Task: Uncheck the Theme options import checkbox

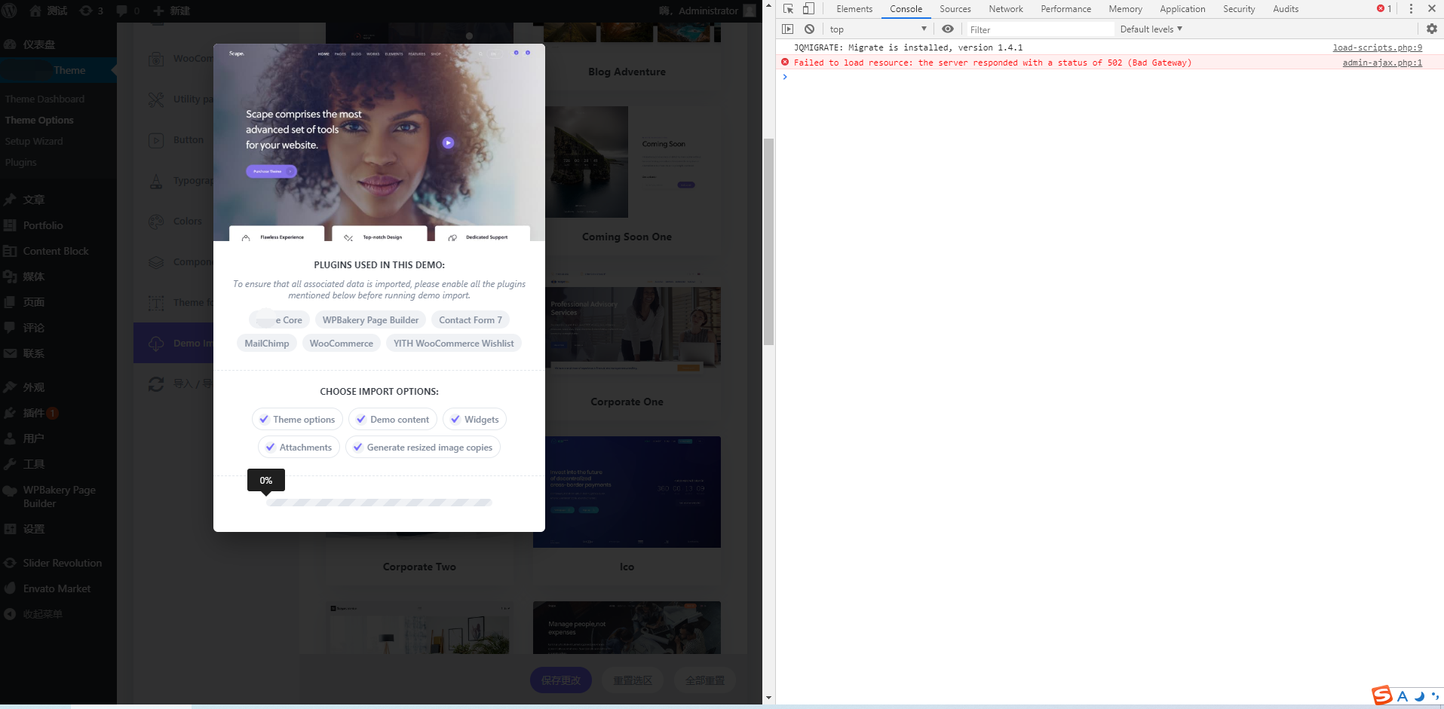Action: 265,420
